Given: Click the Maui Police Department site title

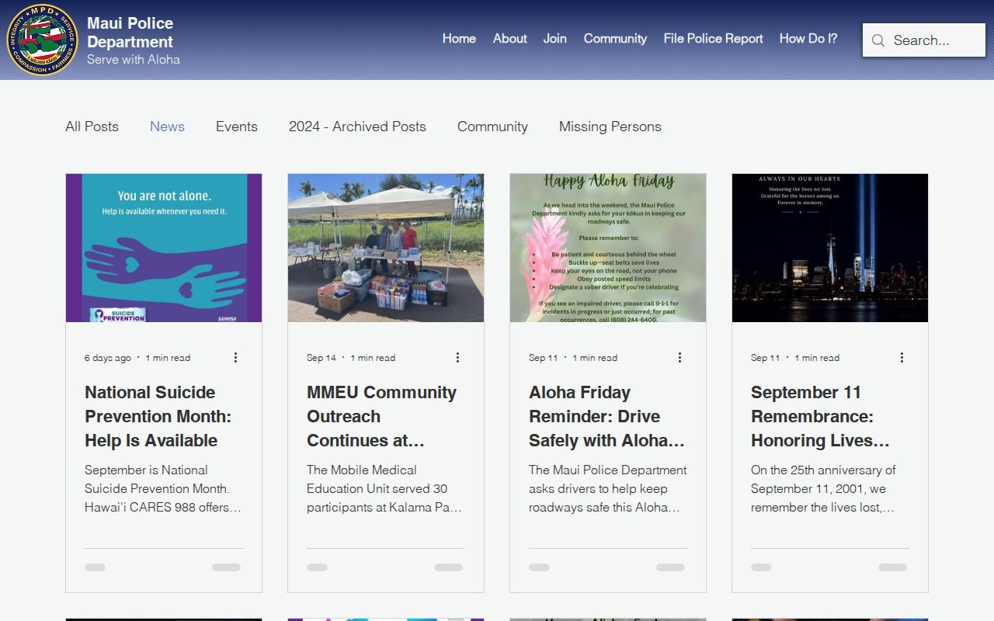Looking at the screenshot, I should coord(130,33).
